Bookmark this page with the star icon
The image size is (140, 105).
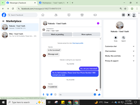point(125,9)
